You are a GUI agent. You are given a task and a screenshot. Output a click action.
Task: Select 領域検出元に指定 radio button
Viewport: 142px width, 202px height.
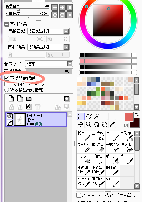pyautogui.click(x=6, y=90)
